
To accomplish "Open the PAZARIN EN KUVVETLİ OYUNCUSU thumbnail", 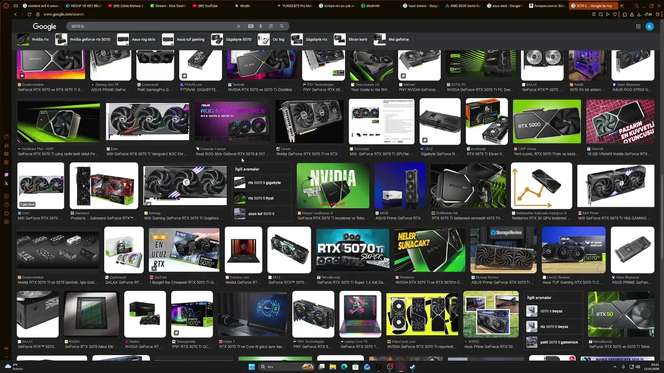I will (x=620, y=121).
